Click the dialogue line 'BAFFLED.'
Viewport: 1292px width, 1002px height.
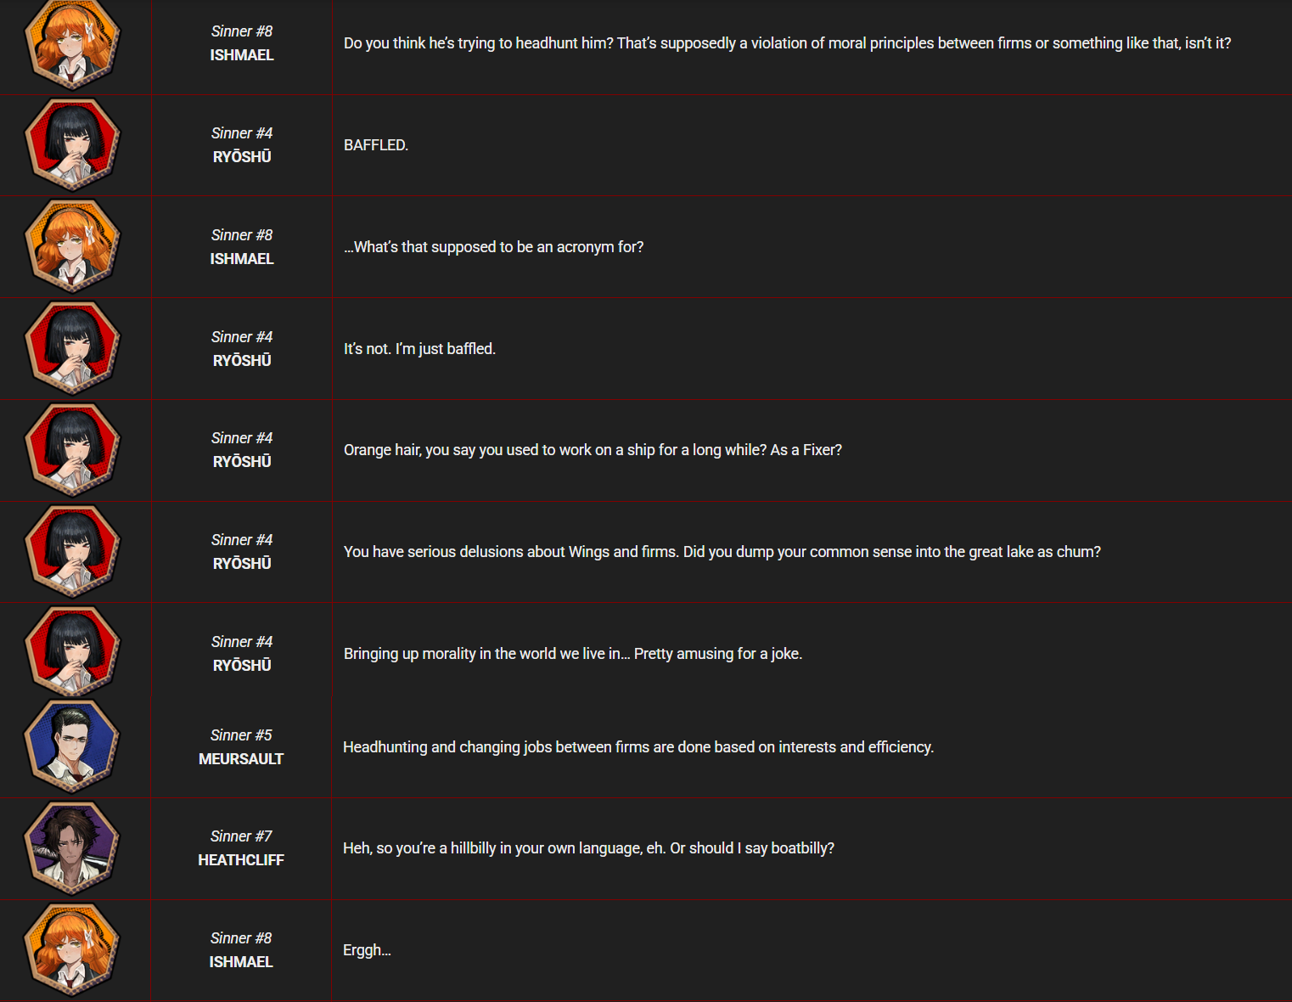click(376, 145)
